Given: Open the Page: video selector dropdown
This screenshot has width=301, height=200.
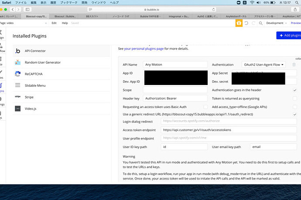Looking at the screenshot, I should pyautogui.click(x=23, y=23).
